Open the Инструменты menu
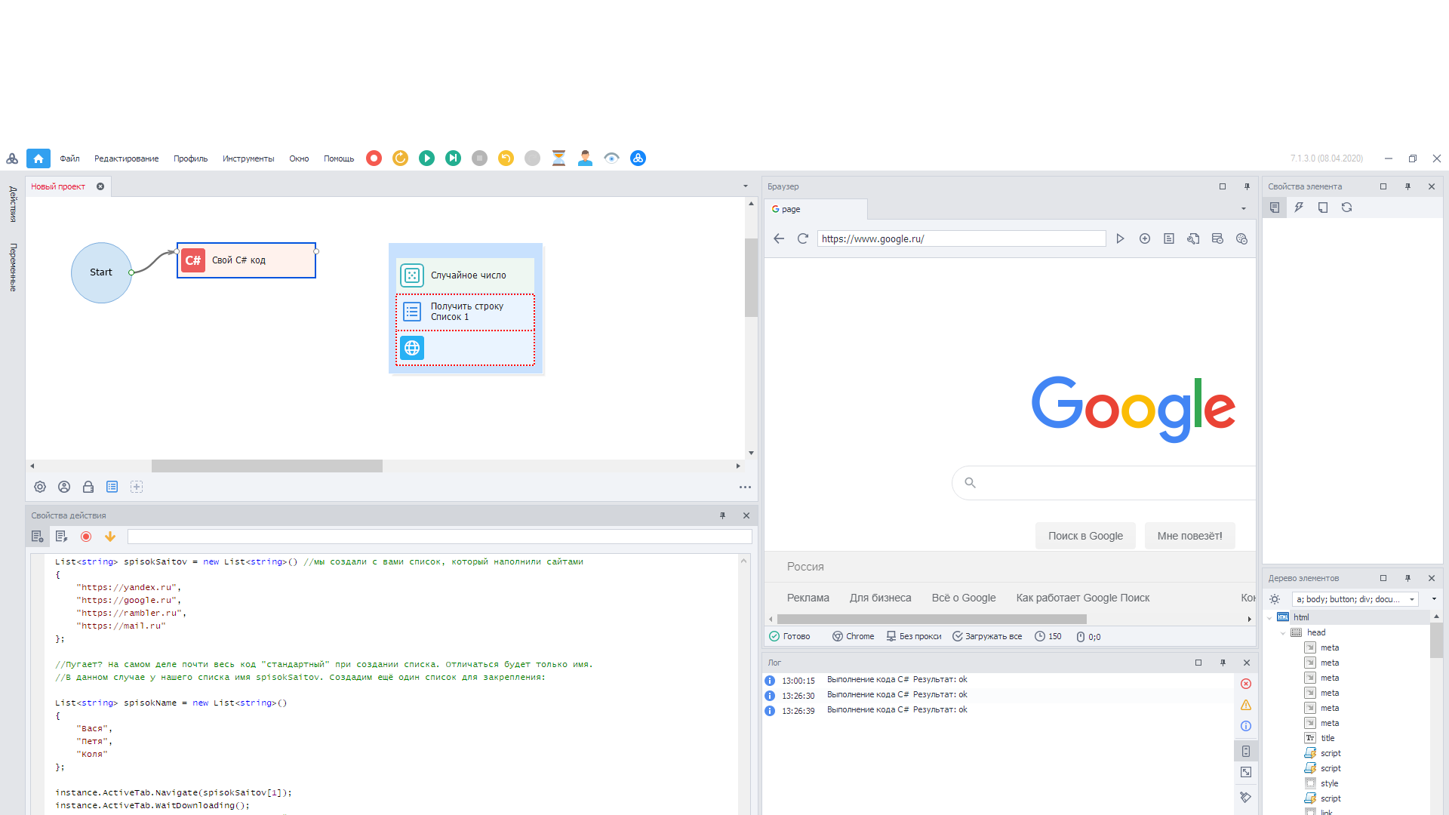Viewport: 1449px width, 815px height. (248, 158)
